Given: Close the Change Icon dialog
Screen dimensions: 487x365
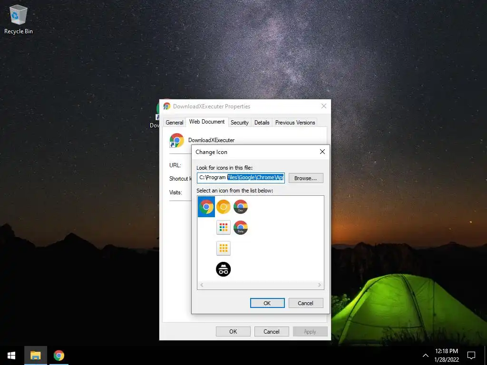Looking at the screenshot, I should click(x=322, y=152).
